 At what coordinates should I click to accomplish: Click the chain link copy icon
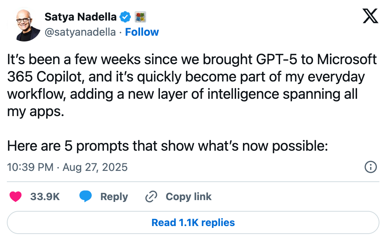(x=151, y=196)
